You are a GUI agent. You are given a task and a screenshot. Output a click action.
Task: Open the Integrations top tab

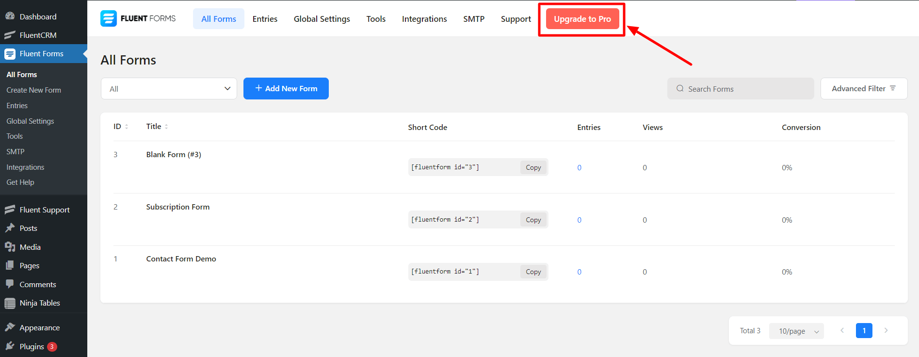click(424, 19)
